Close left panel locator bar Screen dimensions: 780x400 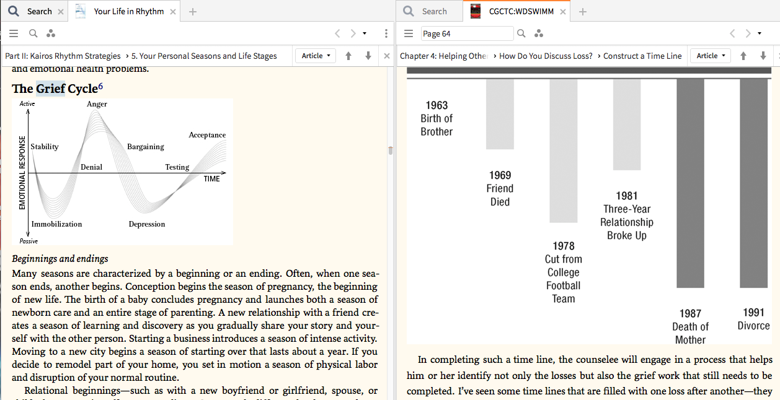click(x=387, y=56)
